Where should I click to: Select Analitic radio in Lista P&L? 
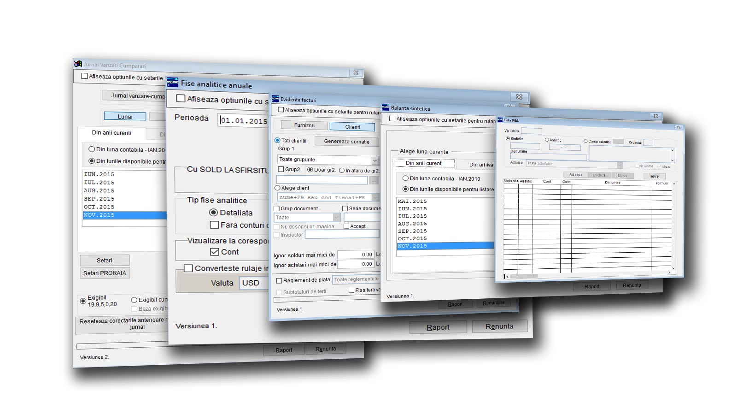tap(547, 140)
